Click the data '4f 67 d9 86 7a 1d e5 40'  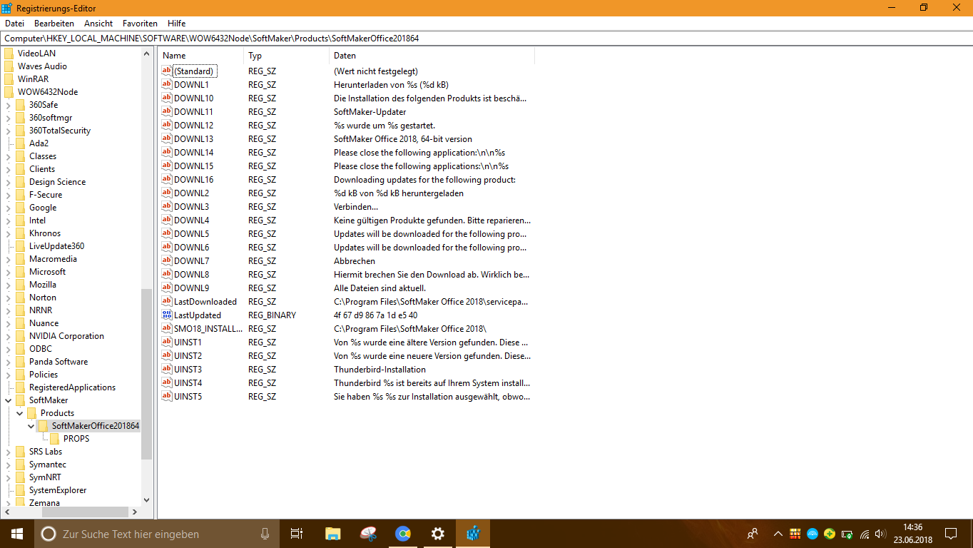coord(376,315)
